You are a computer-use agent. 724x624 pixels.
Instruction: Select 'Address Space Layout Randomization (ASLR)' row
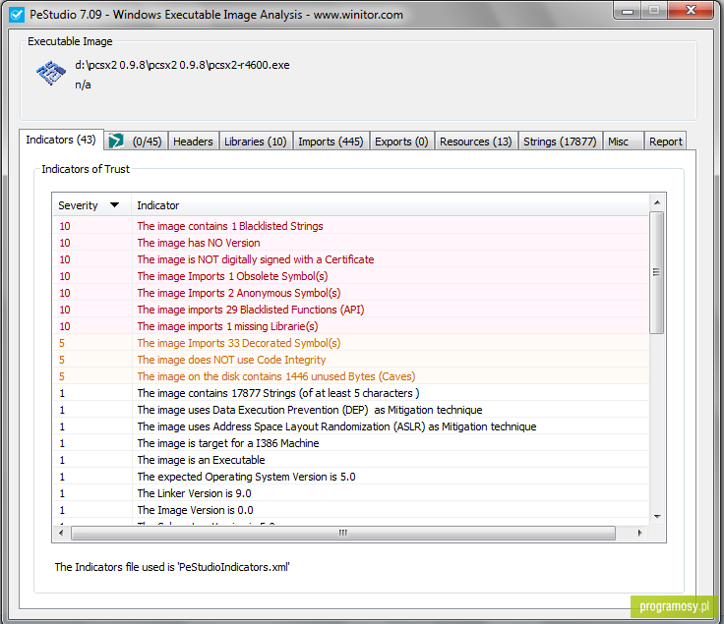pos(350,426)
